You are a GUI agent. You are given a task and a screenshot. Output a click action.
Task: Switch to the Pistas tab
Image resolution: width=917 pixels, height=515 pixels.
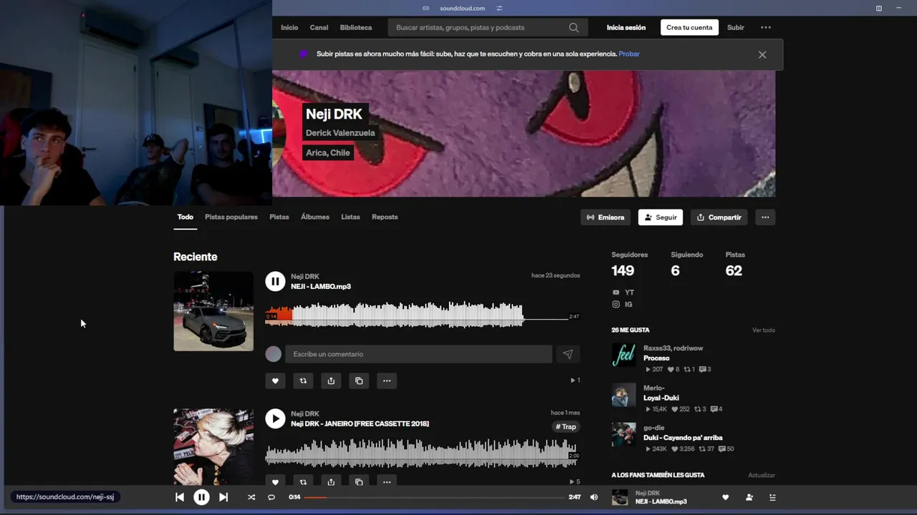click(279, 217)
